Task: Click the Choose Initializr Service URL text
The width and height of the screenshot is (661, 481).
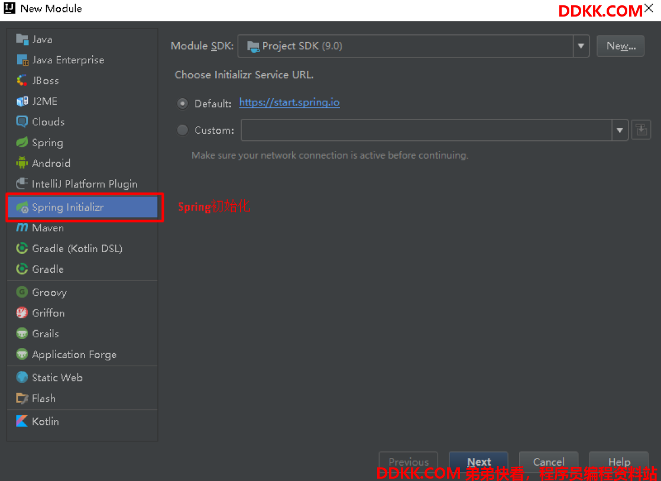Action: pos(244,75)
